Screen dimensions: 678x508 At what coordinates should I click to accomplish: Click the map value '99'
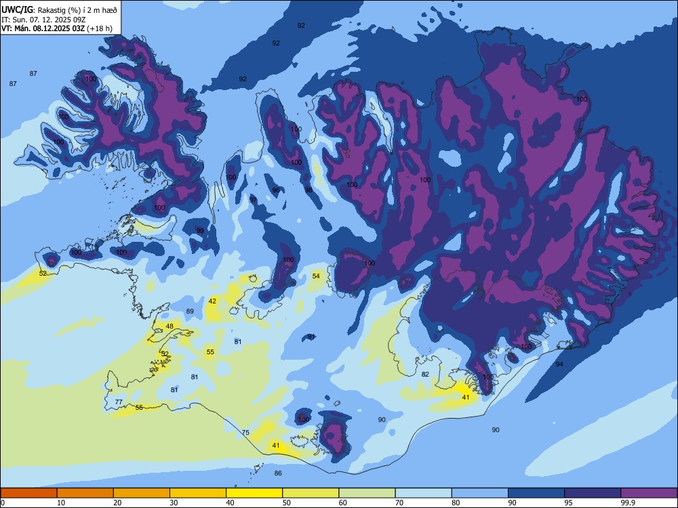pos(200,231)
